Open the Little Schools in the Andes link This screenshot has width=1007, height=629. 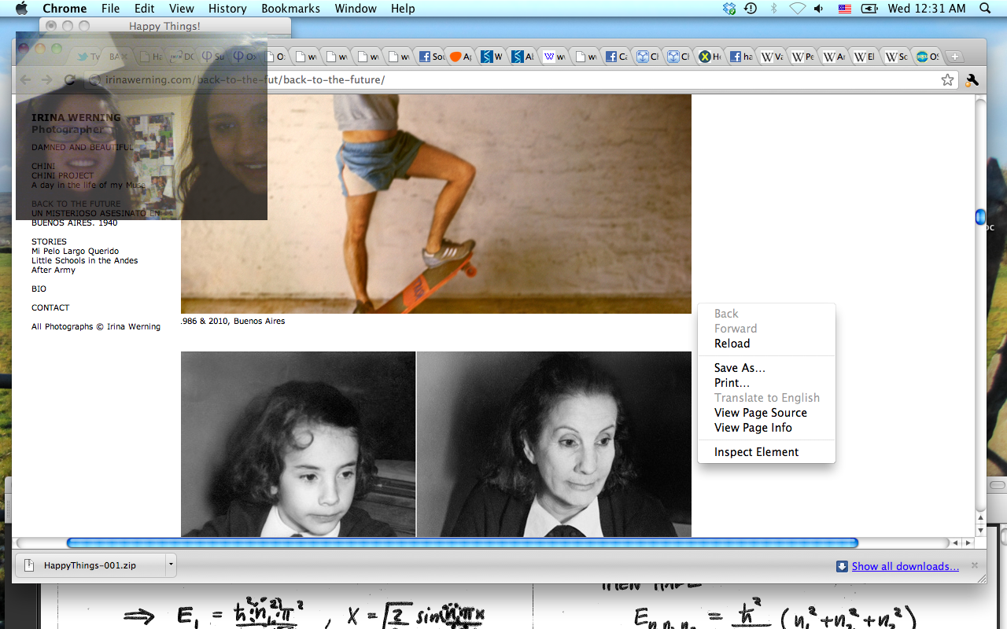[84, 260]
